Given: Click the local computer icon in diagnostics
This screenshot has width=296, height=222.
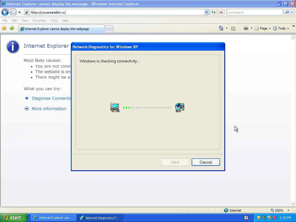Looking at the screenshot, I should click(115, 108).
